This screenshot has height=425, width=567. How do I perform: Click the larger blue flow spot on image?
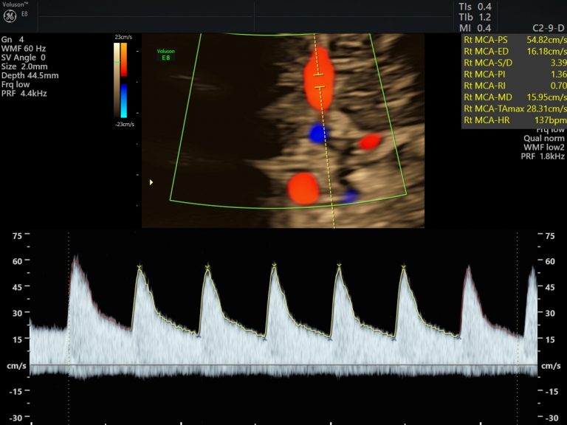point(318,133)
